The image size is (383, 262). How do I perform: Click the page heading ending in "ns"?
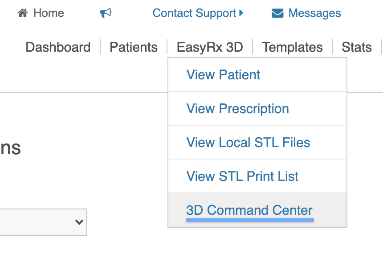click(10, 148)
